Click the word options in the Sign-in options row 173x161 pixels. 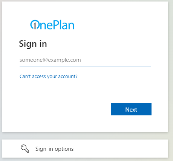(64, 149)
